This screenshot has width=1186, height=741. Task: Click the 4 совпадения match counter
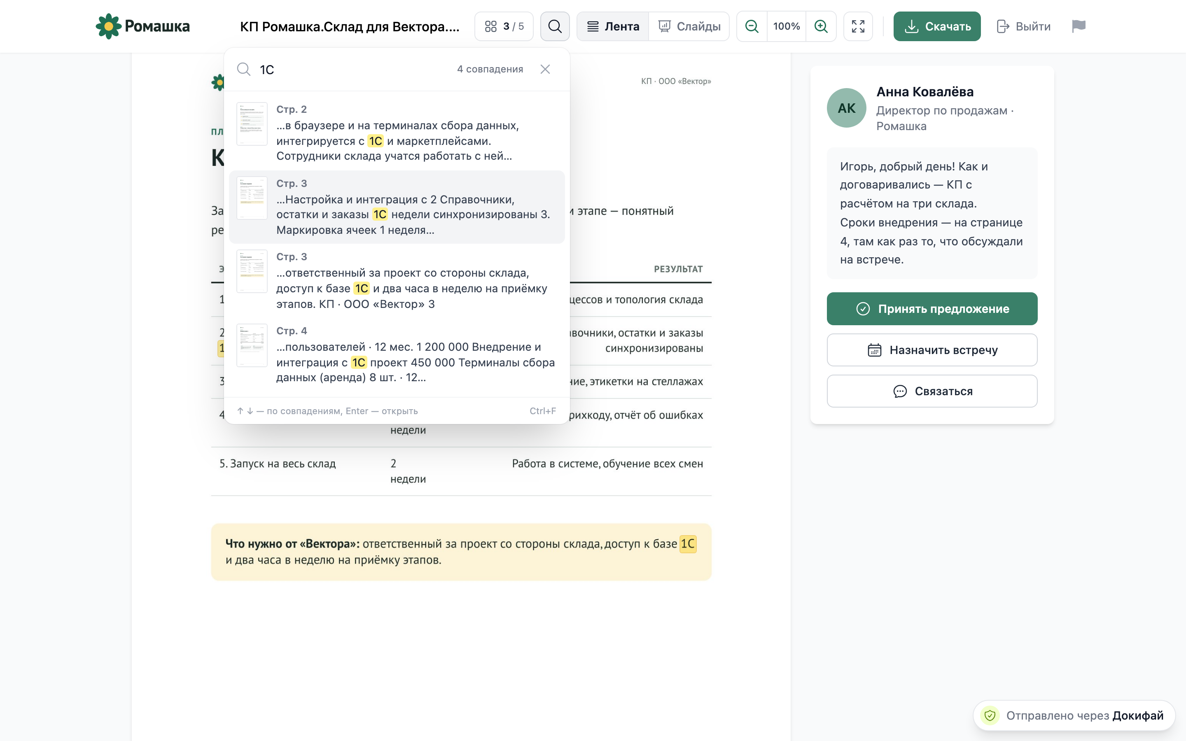coord(490,70)
